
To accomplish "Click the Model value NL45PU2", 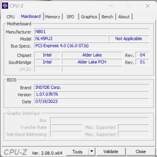I will 71,39.
